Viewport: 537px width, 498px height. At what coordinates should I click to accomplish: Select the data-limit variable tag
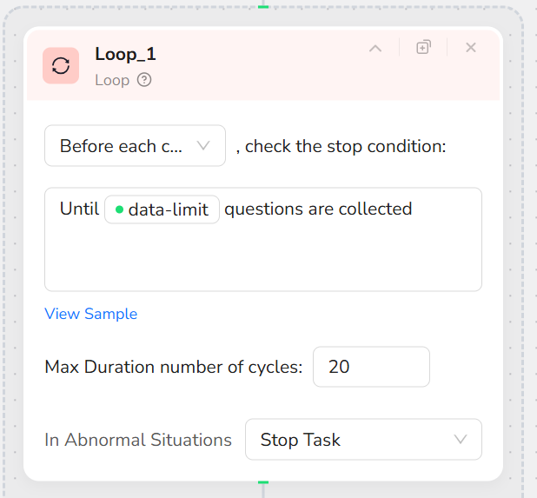162,209
